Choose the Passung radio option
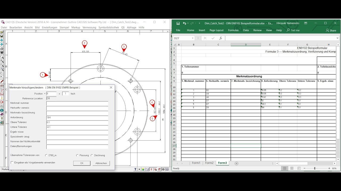341x191 pixels. coord(77,155)
